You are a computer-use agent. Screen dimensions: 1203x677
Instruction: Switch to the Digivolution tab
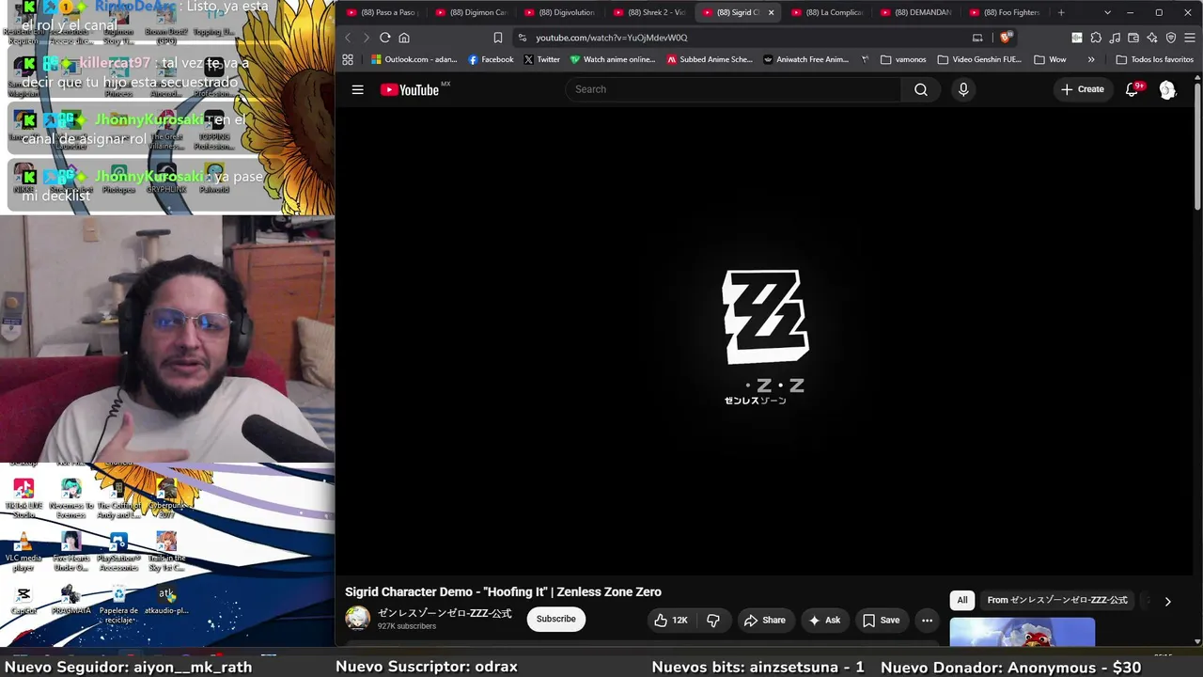click(x=559, y=12)
